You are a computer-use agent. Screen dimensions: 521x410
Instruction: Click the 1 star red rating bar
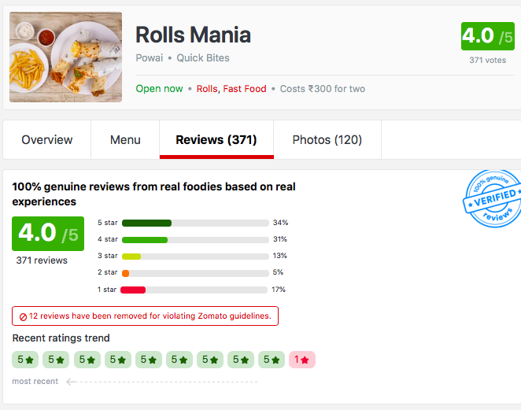[195, 290]
